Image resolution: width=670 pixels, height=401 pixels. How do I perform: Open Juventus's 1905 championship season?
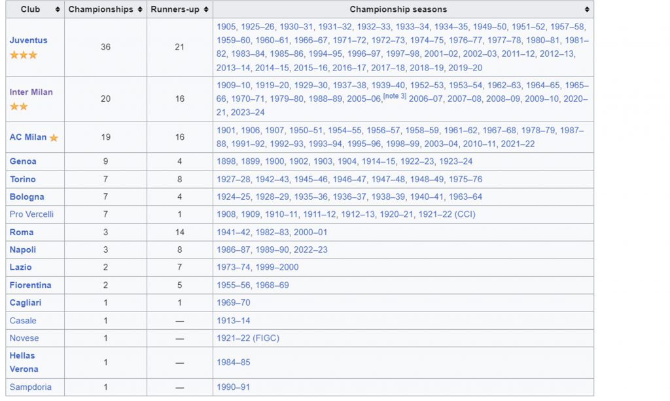click(226, 26)
